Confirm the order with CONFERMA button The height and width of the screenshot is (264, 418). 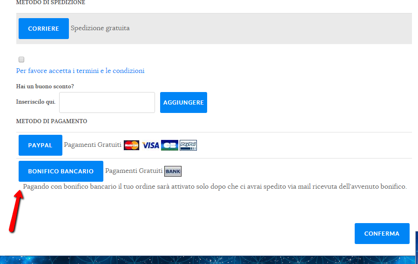tap(382, 233)
